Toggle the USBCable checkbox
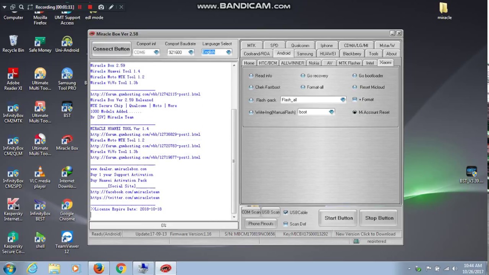The image size is (489, 275). pyautogui.click(x=286, y=212)
